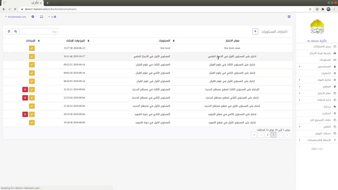Click the refresh table icon

coord(9,31)
